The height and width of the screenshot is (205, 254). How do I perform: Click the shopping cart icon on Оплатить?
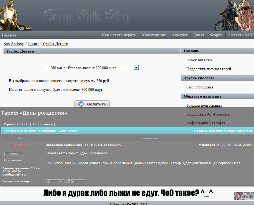[81, 104]
